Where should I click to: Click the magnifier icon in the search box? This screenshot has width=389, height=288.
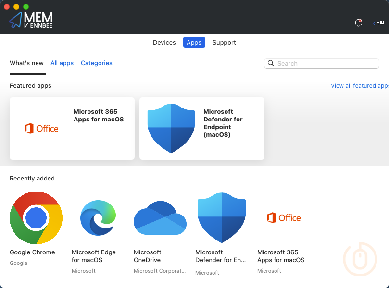[271, 63]
